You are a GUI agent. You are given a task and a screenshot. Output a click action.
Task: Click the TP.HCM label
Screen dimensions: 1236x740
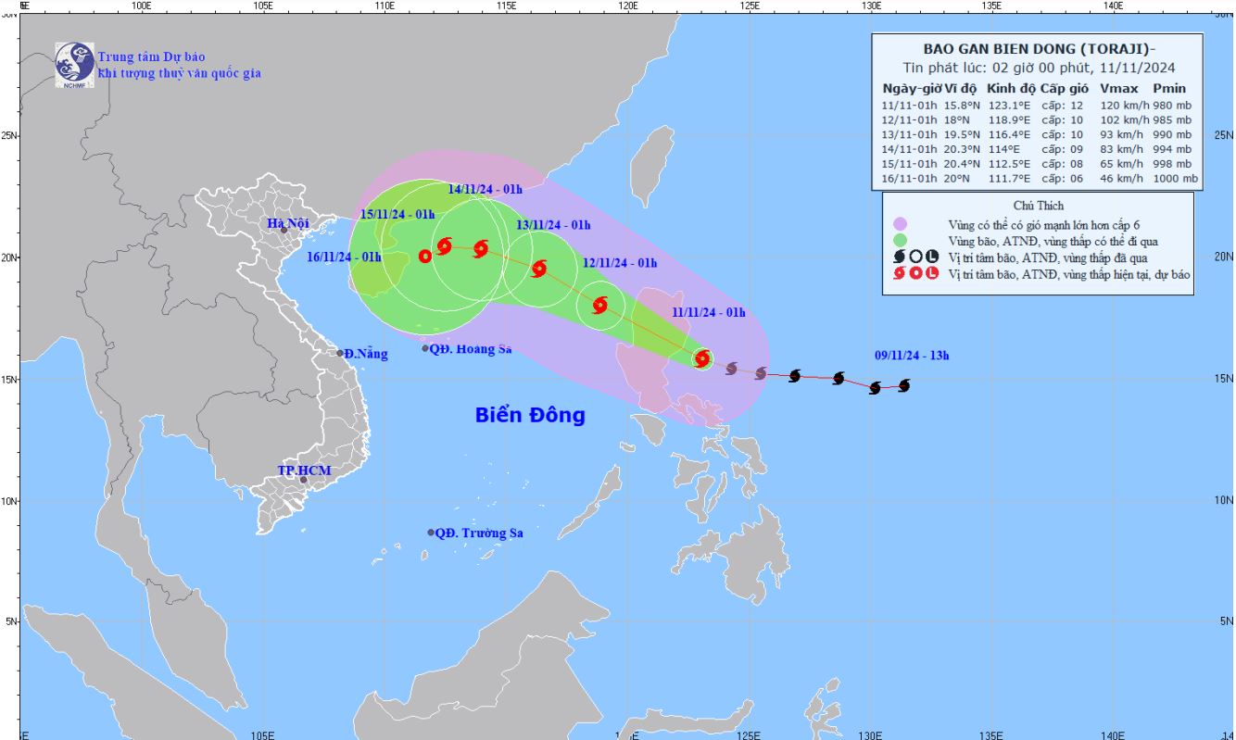coord(304,470)
